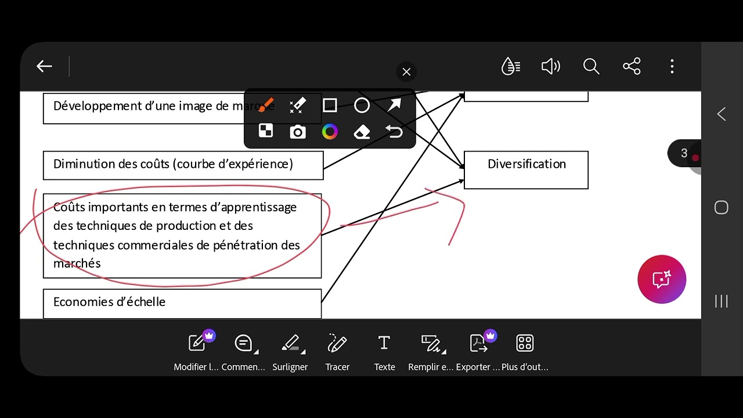The image size is (743, 418).
Task: Open Liquid Mode reading view icon
Action: [511, 66]
